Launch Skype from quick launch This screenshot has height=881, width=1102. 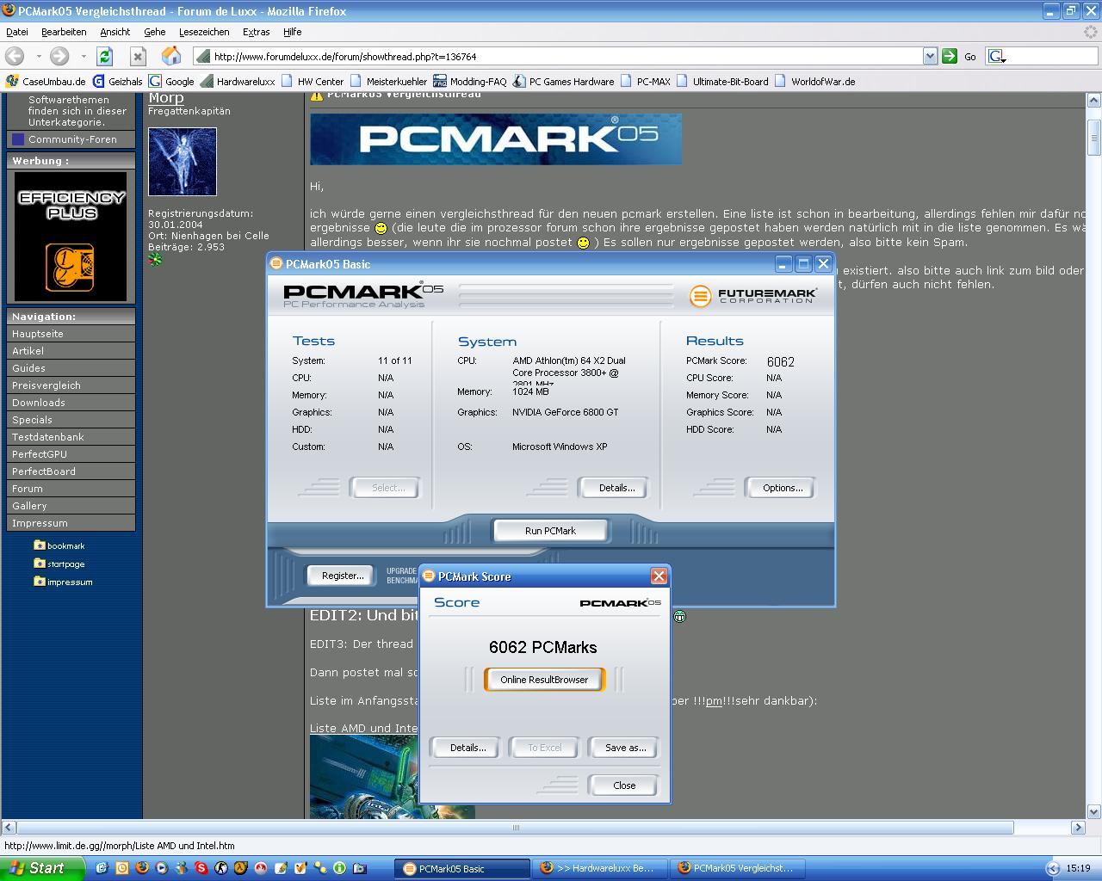[201, 868]
